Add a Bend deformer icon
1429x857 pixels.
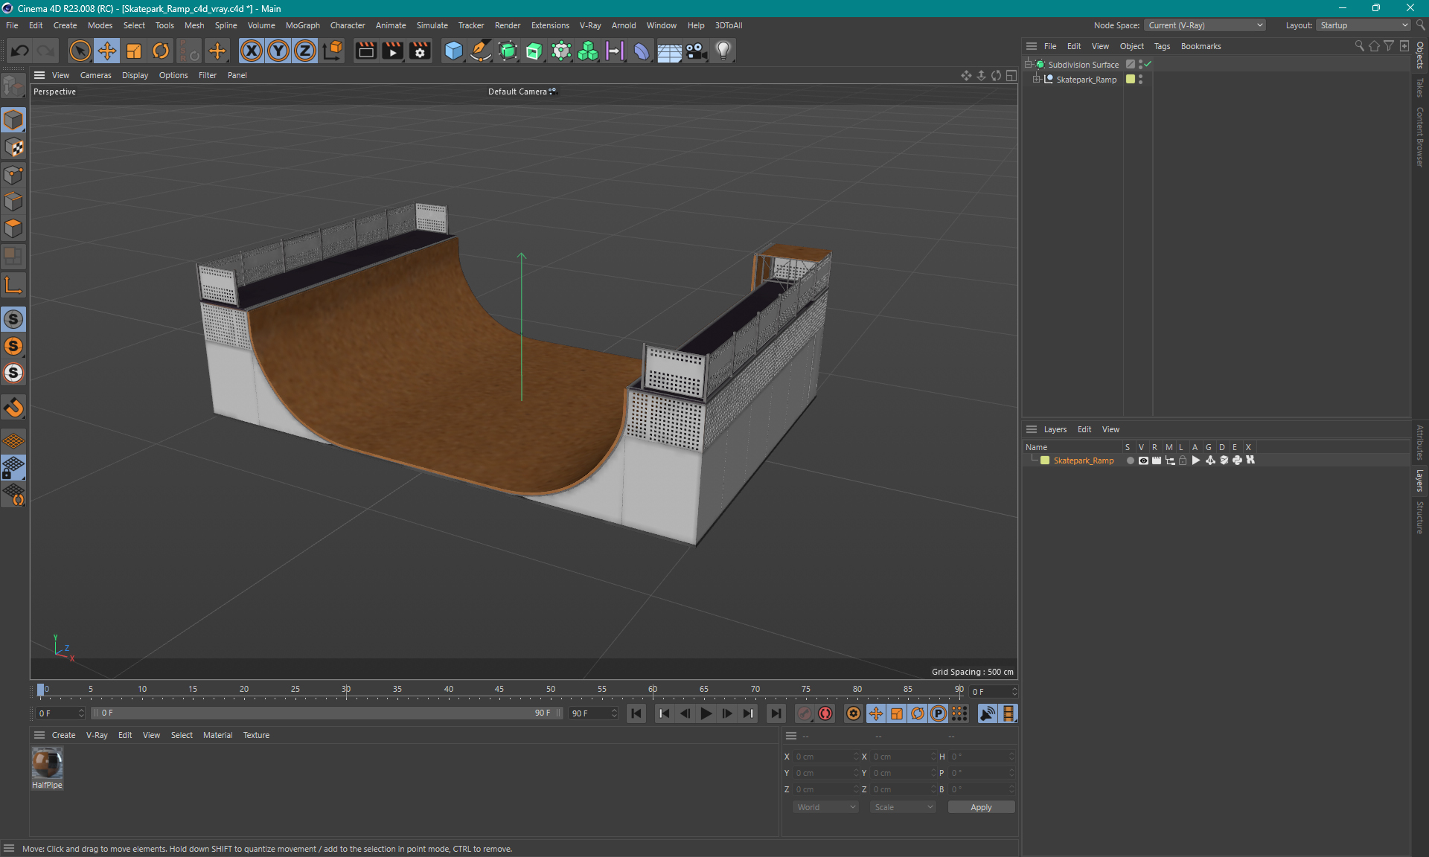(x=642, y=51)
